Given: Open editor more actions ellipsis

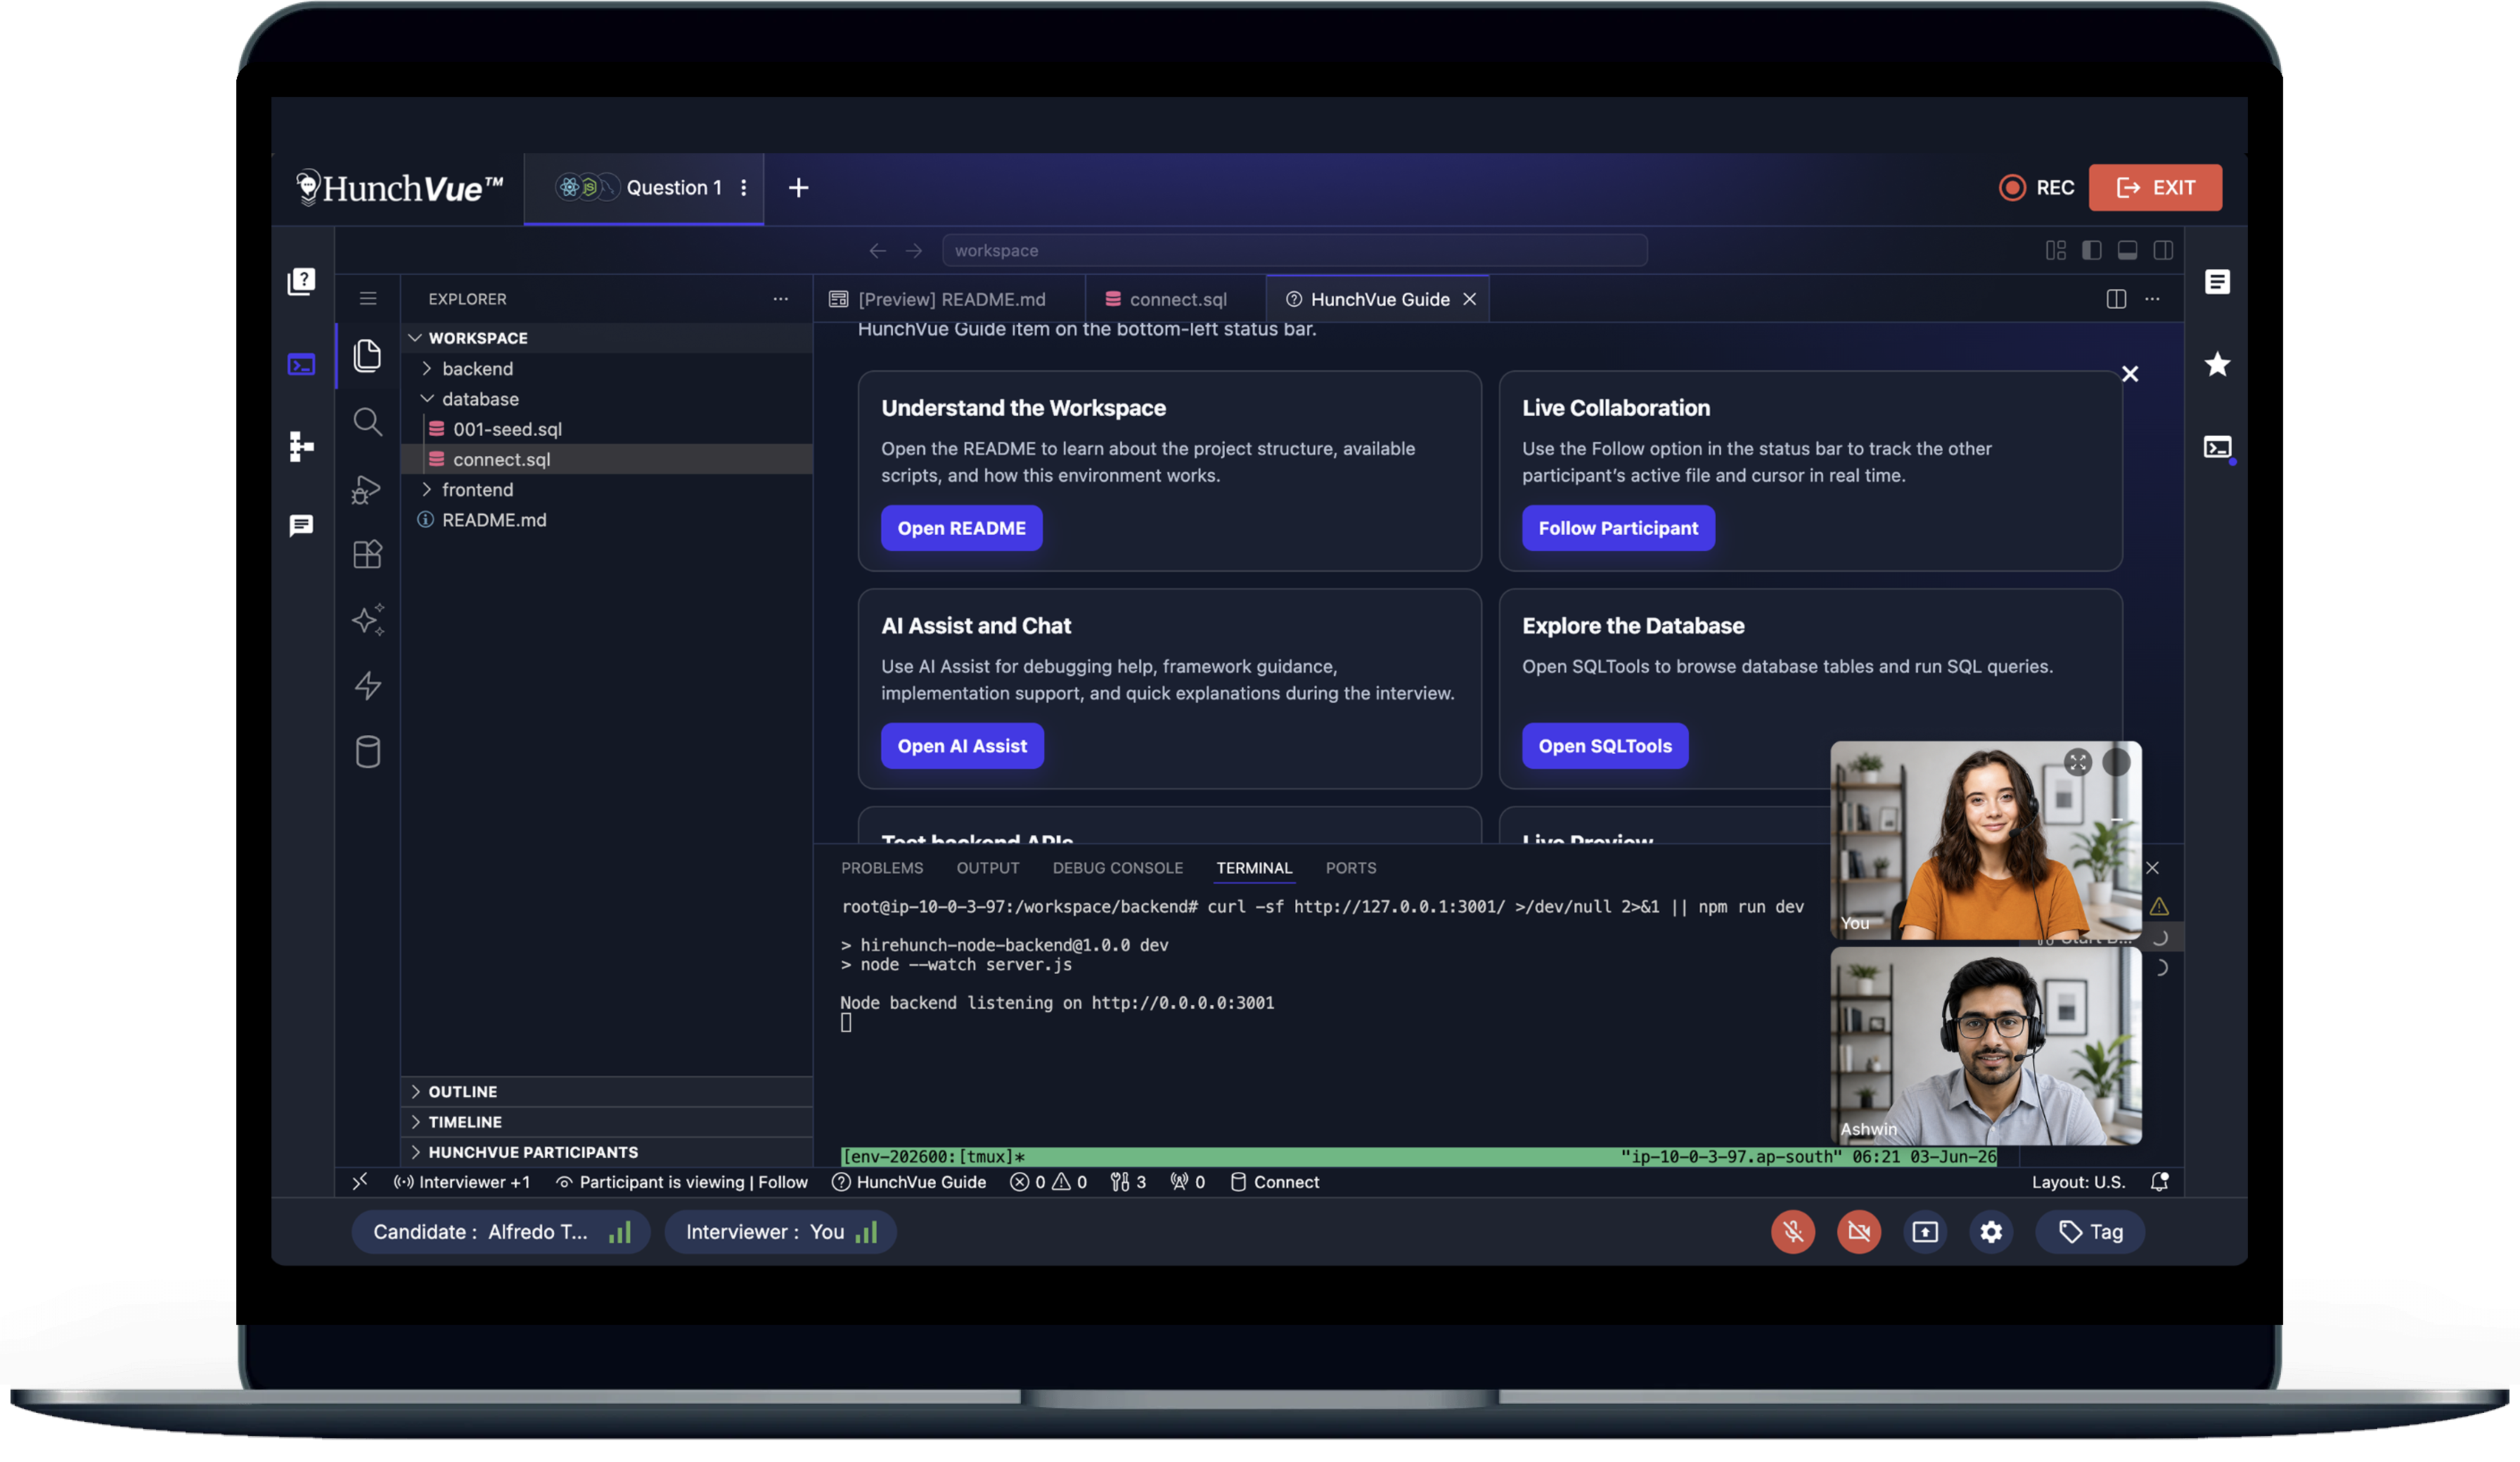Looking at the screenshot, I should (2151, 298).
